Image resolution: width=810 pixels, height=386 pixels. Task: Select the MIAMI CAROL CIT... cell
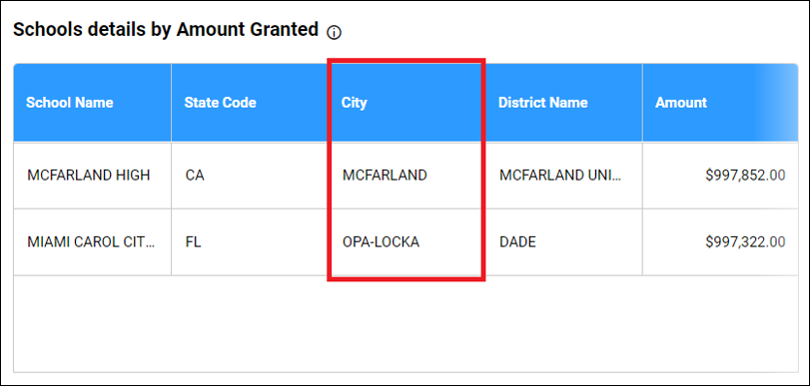pos(93,242)
